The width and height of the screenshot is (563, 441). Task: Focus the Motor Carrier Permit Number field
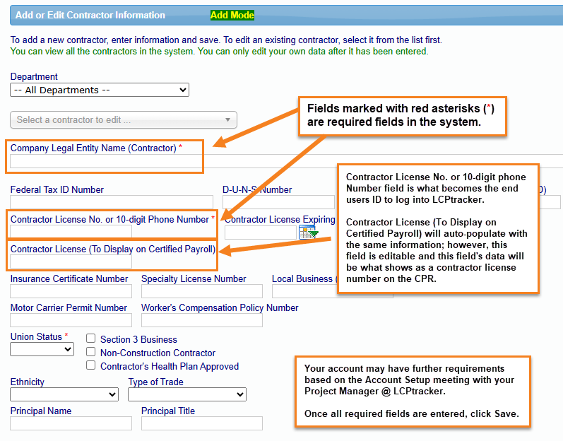tap(71, 320)
